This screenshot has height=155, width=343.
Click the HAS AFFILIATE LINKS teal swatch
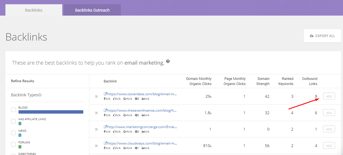(20, 124)
